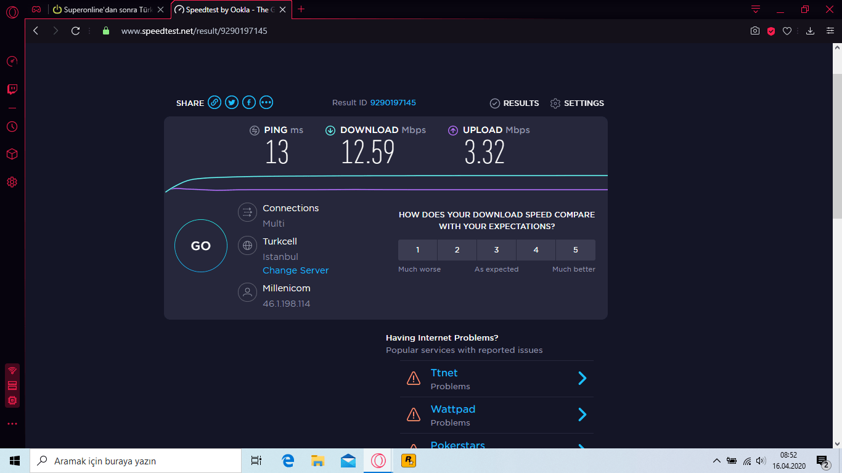Rate download speed 2

click(457, 250)
